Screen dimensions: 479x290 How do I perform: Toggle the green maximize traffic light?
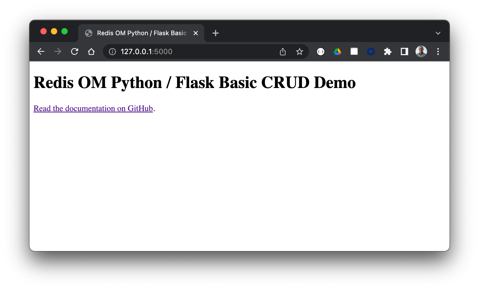pos(65,31)
